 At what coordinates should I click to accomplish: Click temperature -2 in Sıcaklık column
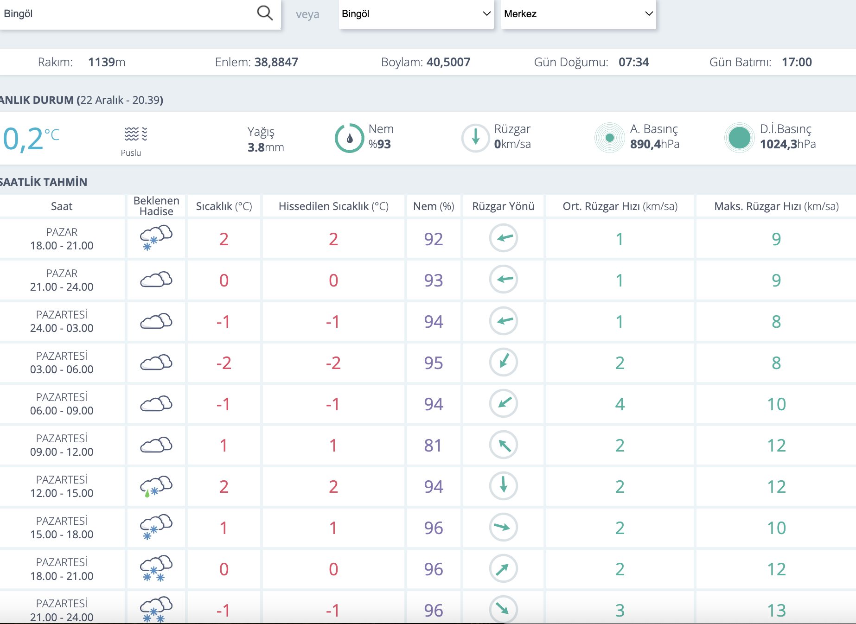(x=224, y=363)
